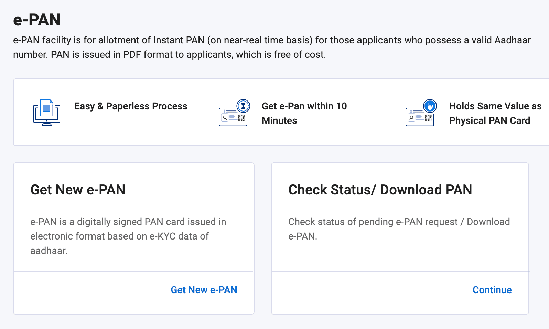549x329 pixels.
Task: Click the blue circular badge on rightmost icon
Action: coord(430,106)
